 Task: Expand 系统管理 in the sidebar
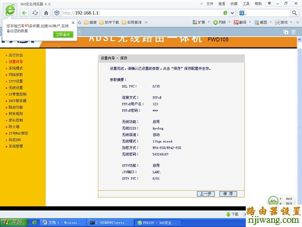16,146
